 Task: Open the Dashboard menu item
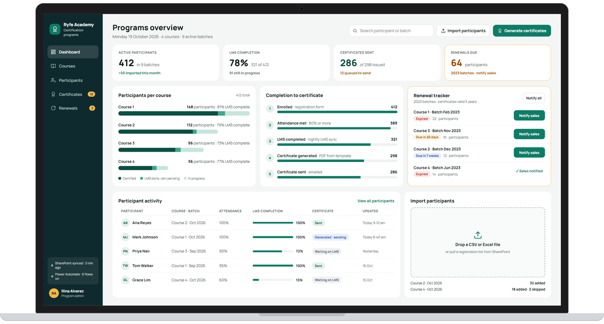[x=73, y=52]
